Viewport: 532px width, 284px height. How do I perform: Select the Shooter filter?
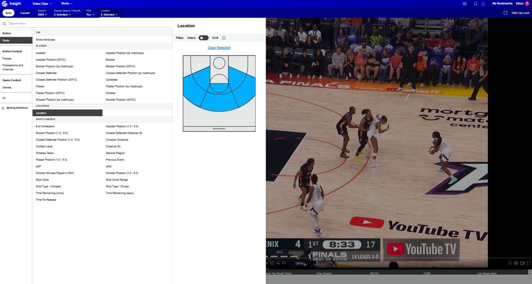[x=110, y=93]
